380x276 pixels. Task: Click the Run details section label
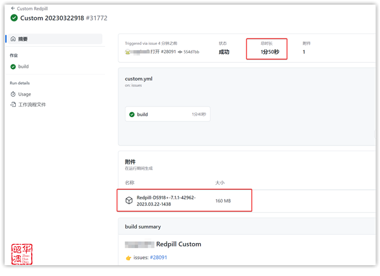pos(20,83)
